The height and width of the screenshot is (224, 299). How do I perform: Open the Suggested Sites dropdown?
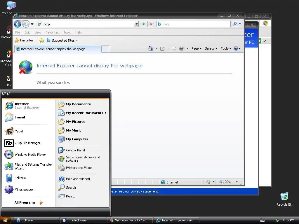(62, 40)
